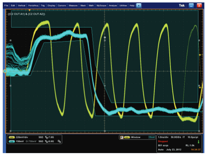Image resolution: width=206 pixels, height=155 pixels.
Task: Click the C1 yellow channel badge
Action: click(x=12, y=137)
